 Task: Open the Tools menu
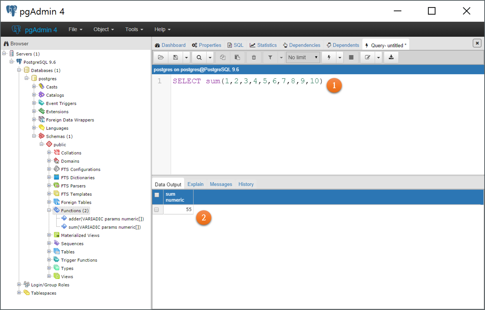tap(134, 29)
